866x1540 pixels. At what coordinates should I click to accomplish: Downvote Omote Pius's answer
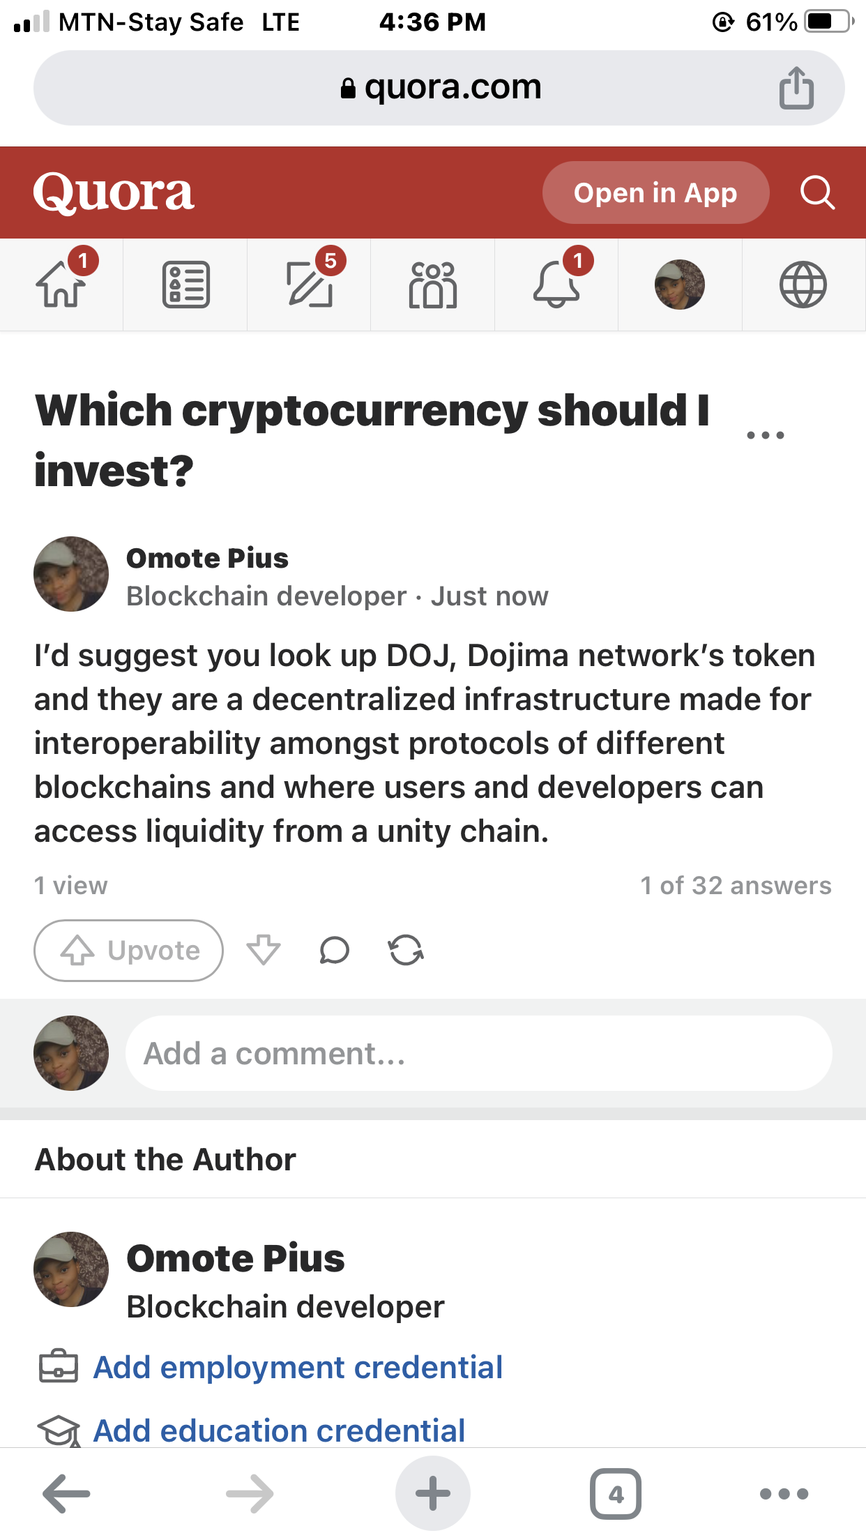(x=264, y=950)
